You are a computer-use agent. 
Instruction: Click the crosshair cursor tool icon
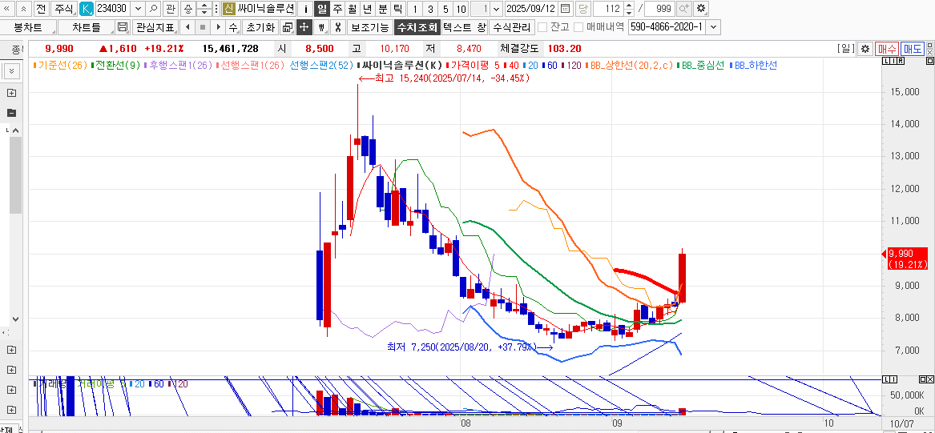click(x=304, y=27)
